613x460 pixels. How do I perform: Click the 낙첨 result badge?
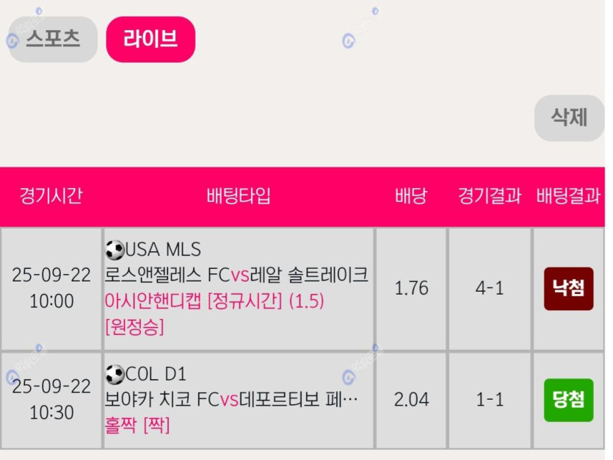tap(568, 289)
